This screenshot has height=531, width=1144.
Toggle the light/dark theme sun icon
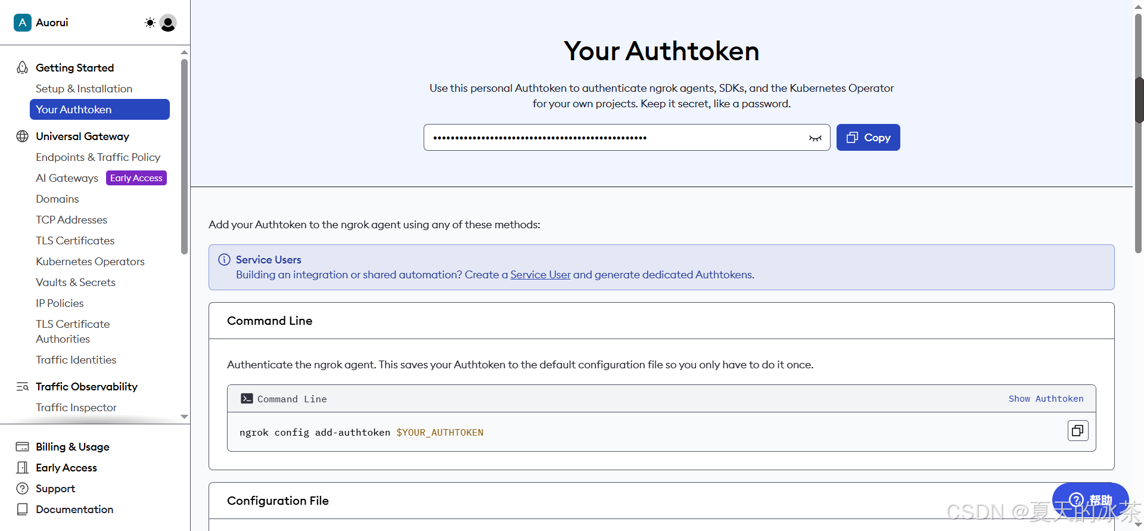(150, 23)
